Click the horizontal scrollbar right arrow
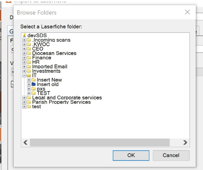Image resolution: width=203 pixels, height=170 pixels. click(x=185, y=142)
